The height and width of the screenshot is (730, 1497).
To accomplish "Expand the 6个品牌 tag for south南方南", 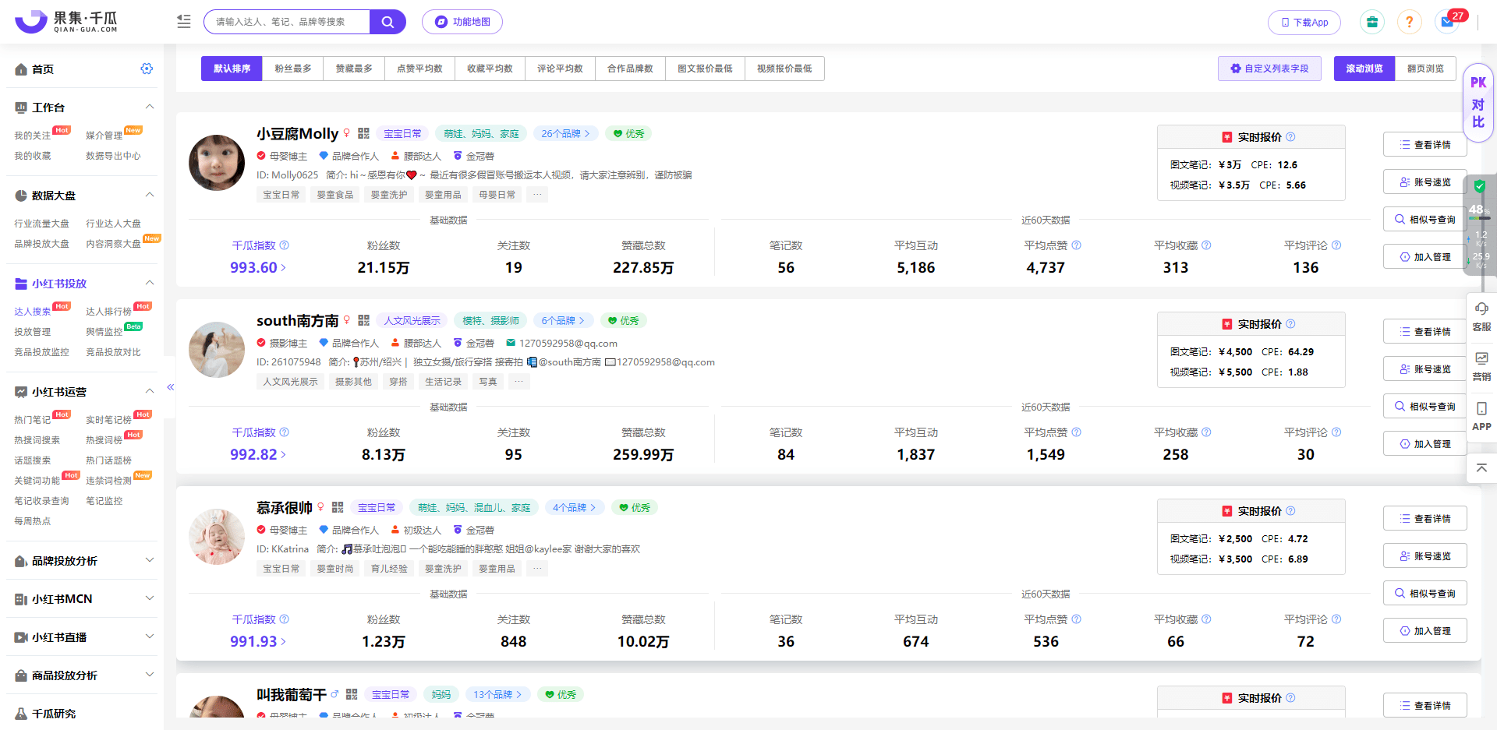I will (x=563, y=320).
